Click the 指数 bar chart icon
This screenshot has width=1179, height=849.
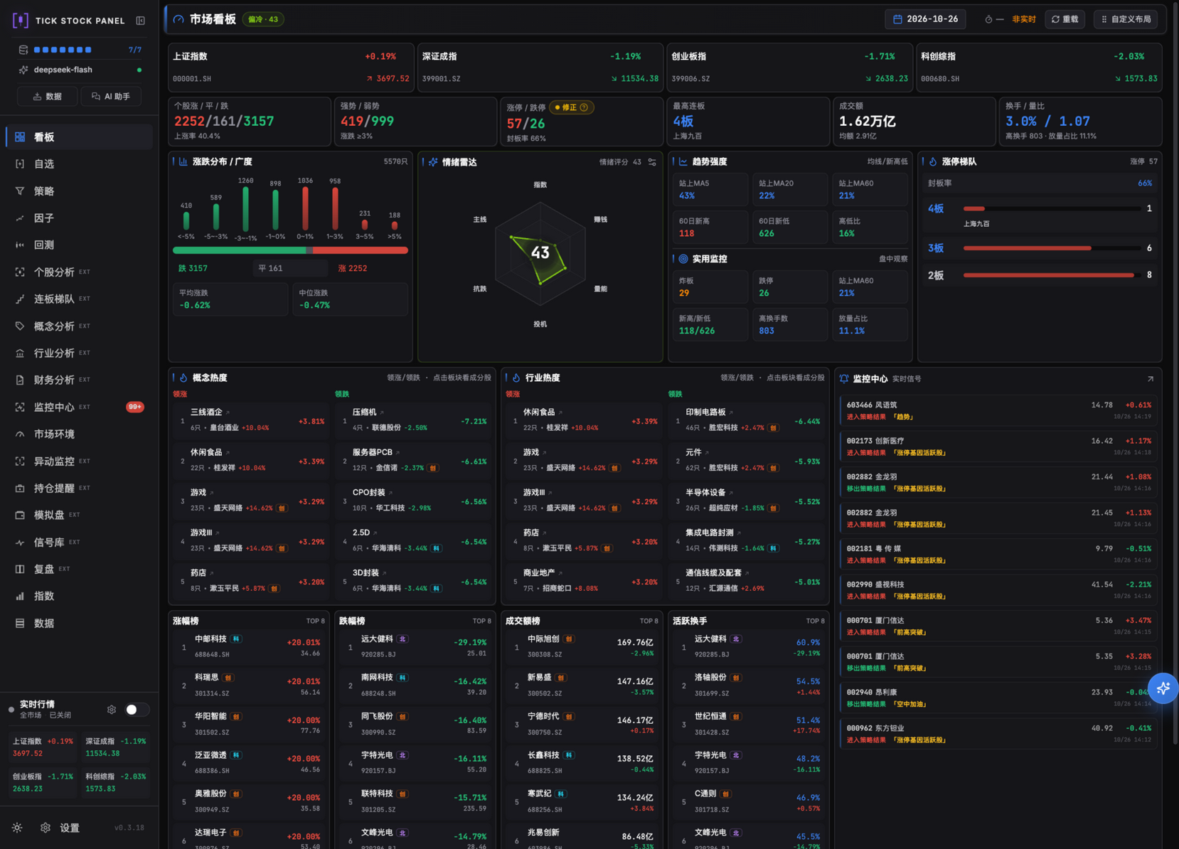pyautogui.click(x=20, y=596)
